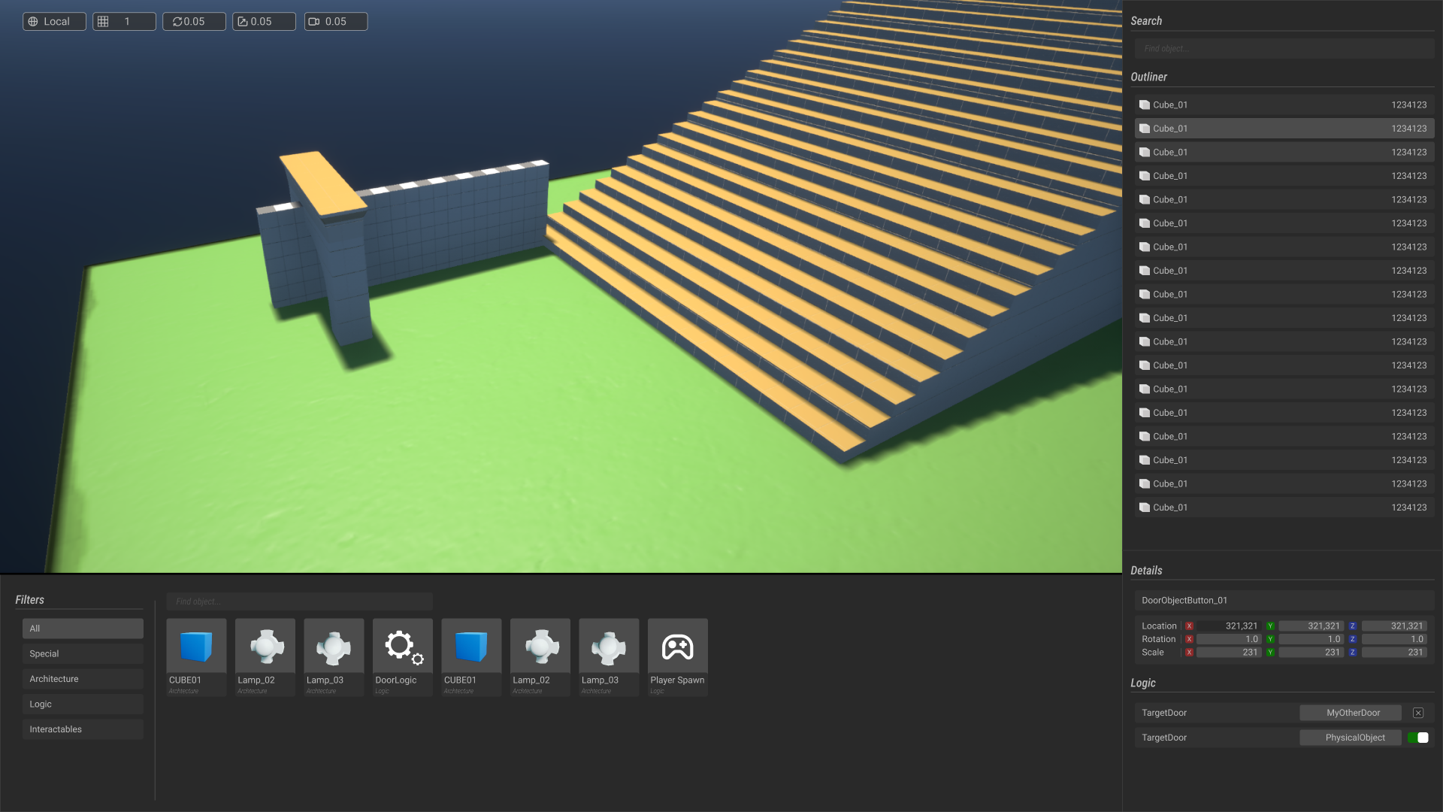Viewport: 1443px width, 812px height.
Task: Clear MyOtherDoor with the X box
Action: (1418, 713)
